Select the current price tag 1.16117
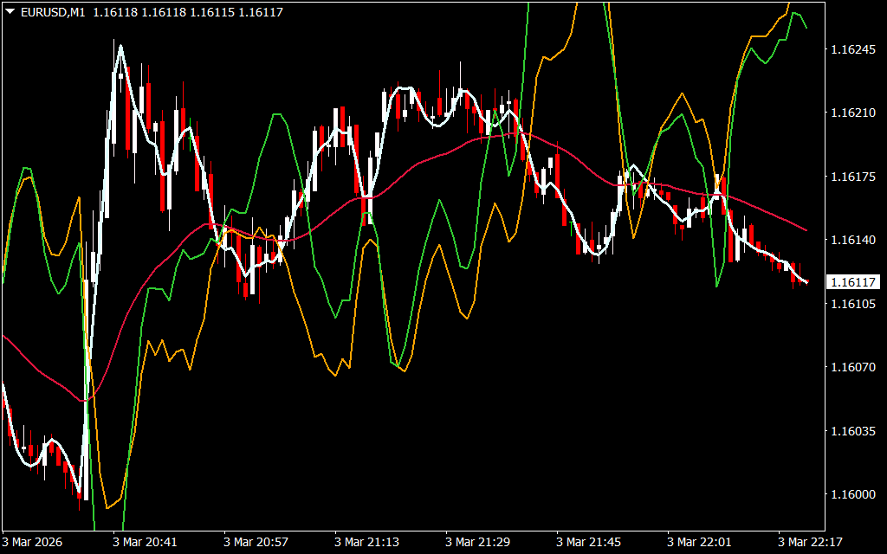The image size is (887, 554). [x=853, y=282]
